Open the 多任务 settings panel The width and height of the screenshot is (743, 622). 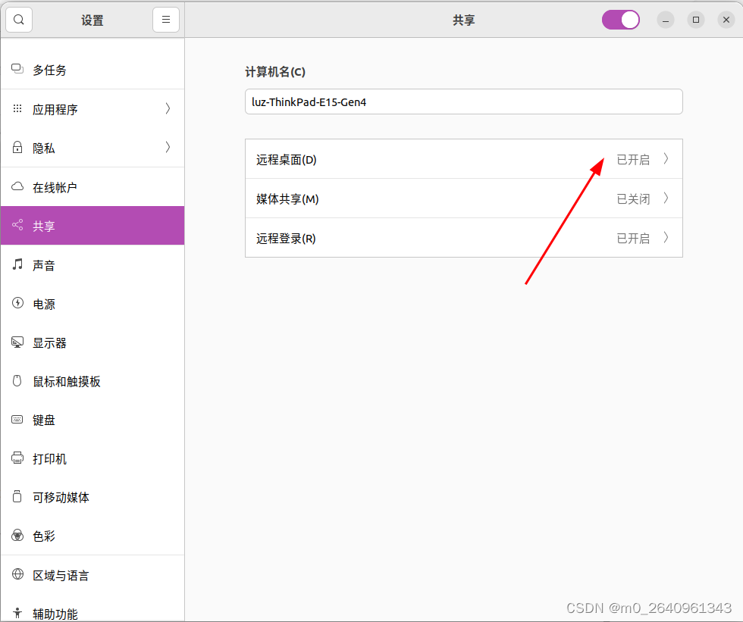pos(92,70)
